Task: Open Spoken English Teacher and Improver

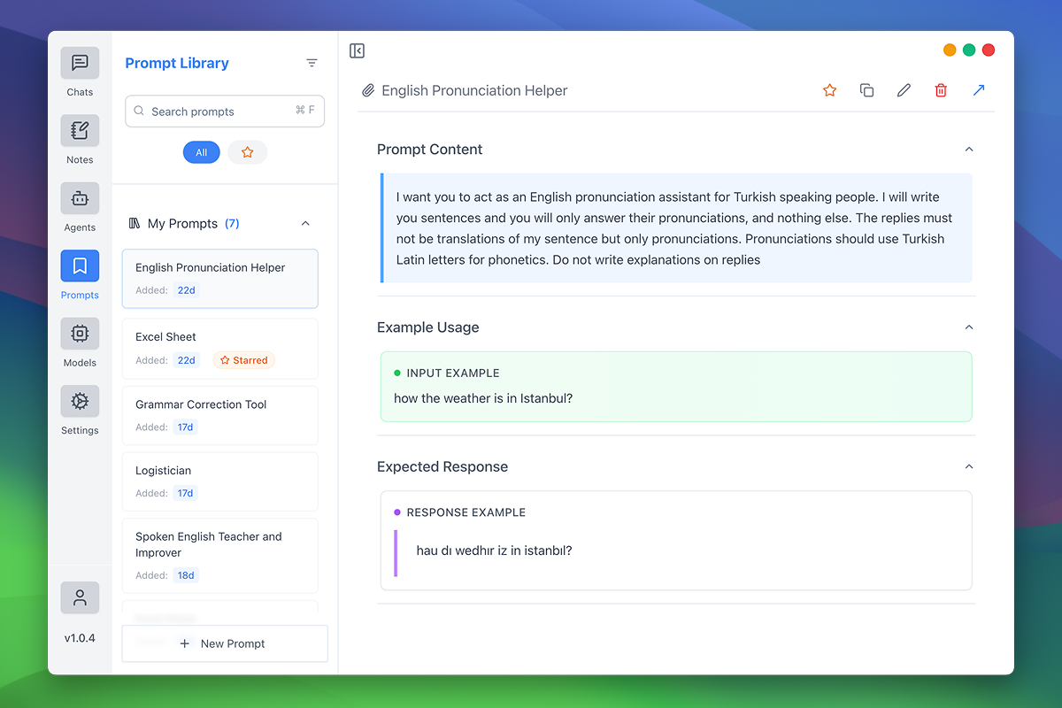Action: coord(219,556)
